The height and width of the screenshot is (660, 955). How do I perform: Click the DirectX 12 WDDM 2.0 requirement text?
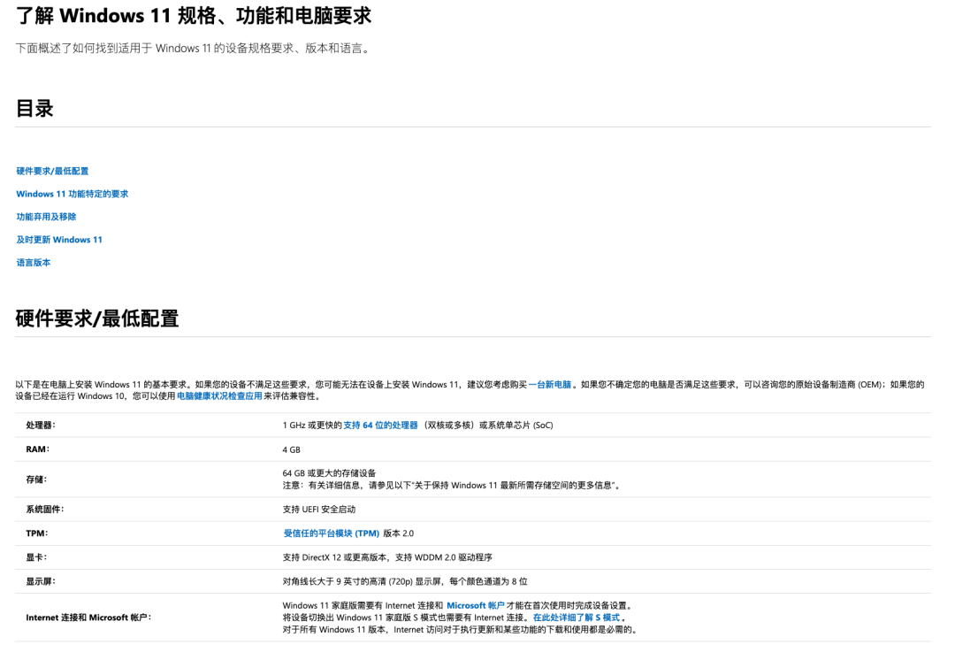387,557
